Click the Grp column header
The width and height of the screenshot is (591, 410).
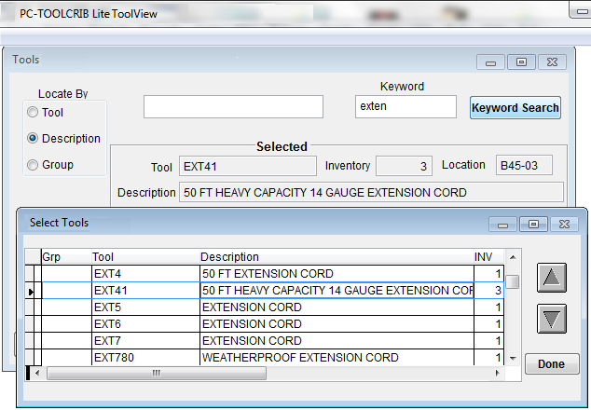pos(66,257)
